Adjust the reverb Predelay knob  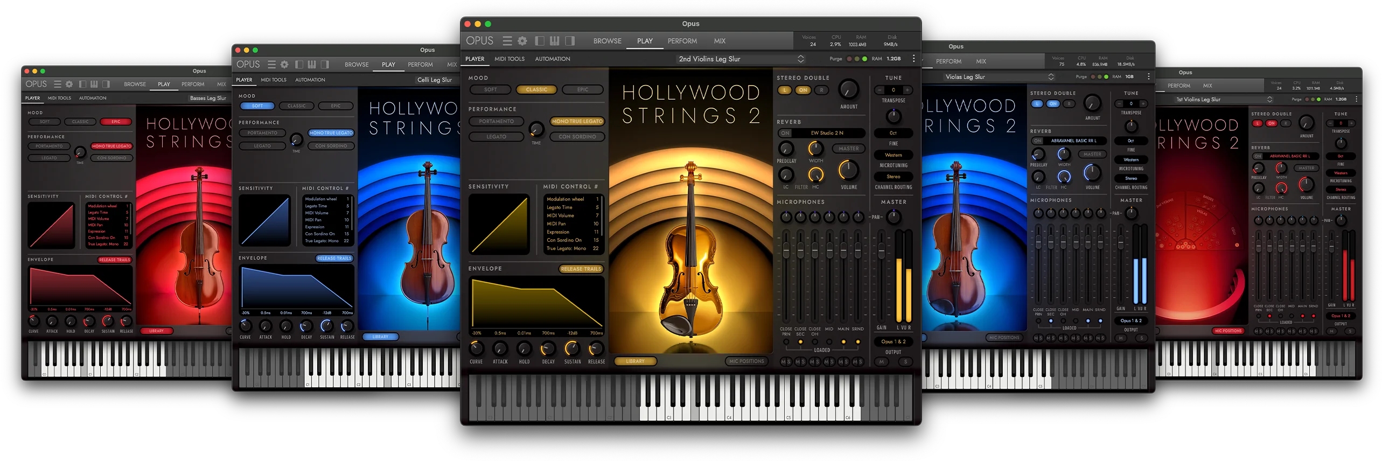[786, 148]
